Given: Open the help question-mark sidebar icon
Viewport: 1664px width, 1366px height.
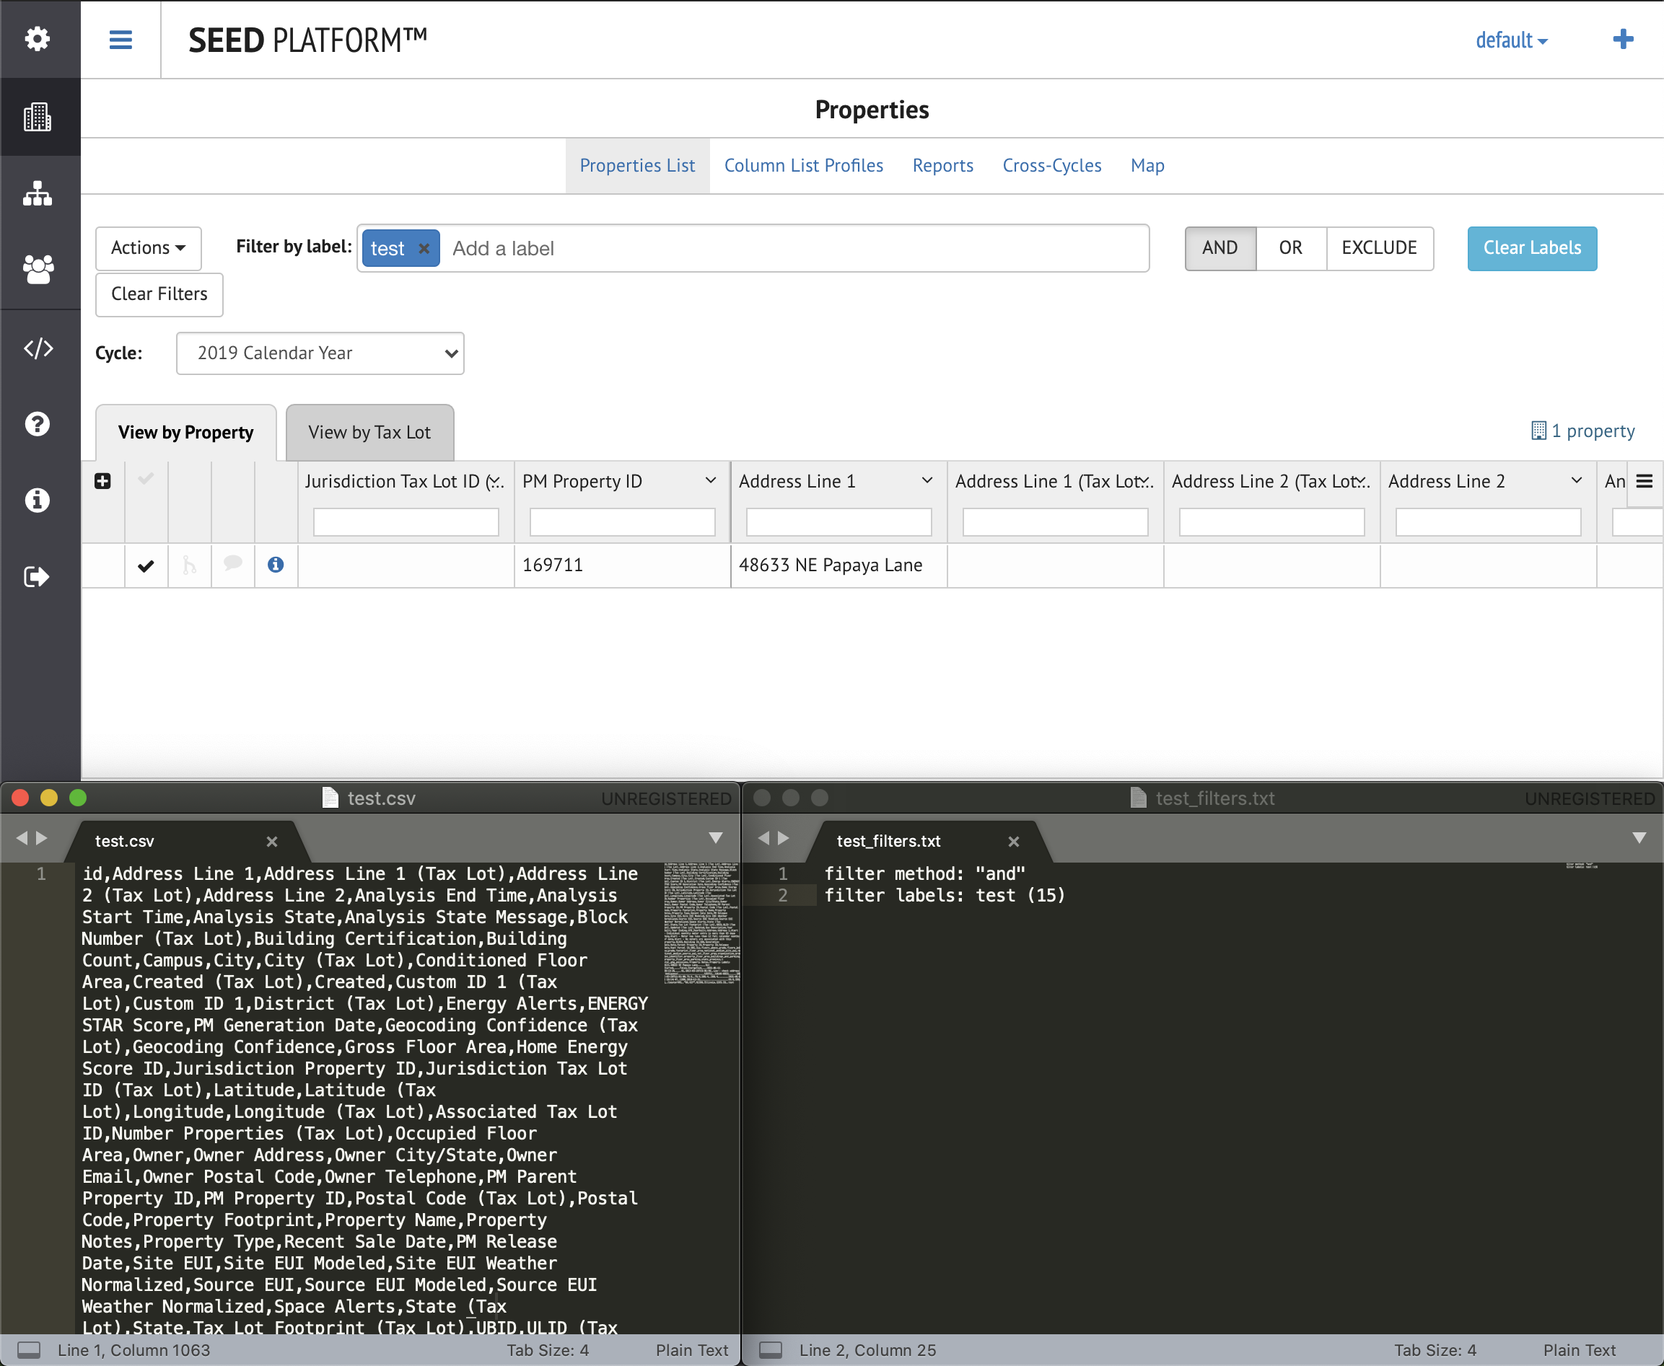Looking at the screenshot, I should pos(38,423).
